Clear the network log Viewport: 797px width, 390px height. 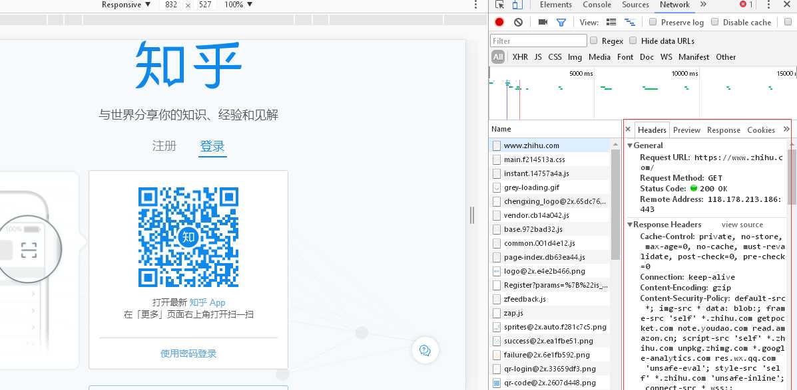[x=518, y=22]
